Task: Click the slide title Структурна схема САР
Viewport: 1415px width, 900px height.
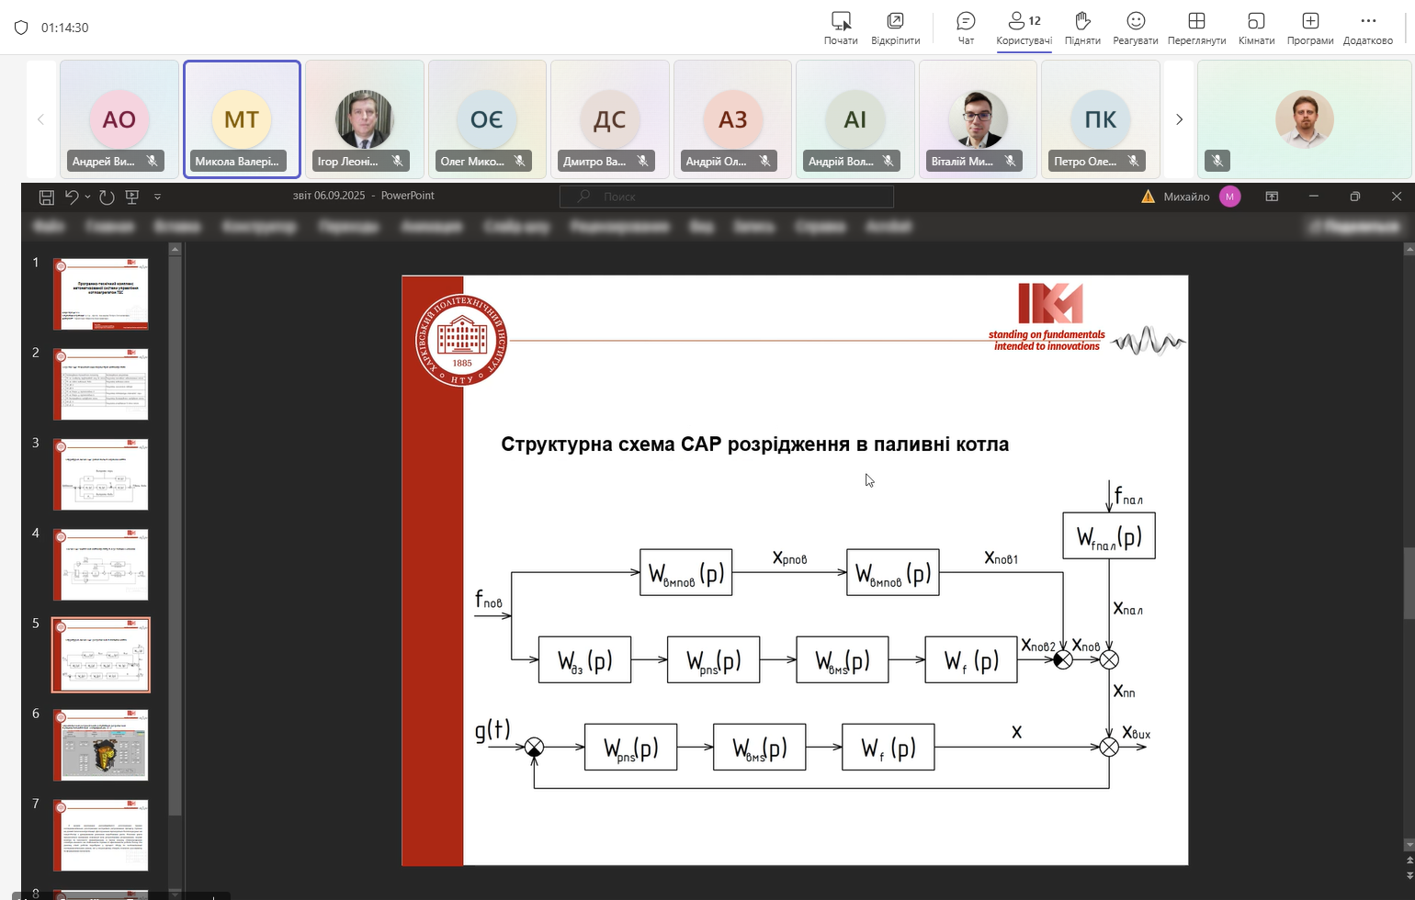Action: 754,444
